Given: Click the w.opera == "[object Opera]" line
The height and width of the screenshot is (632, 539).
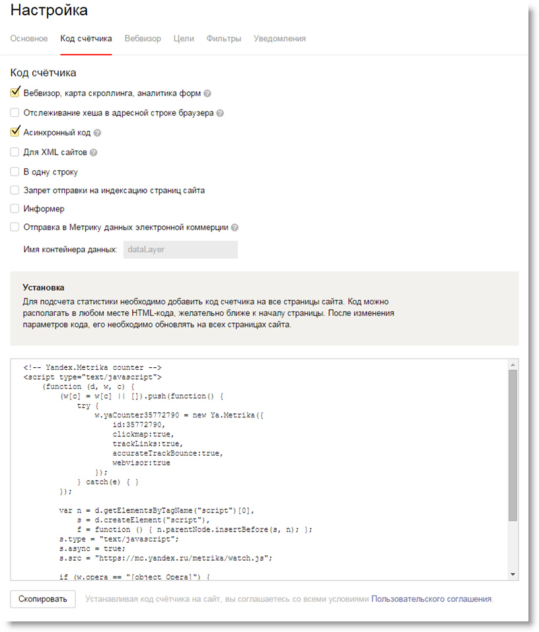Looking at the screenshot, I should [x=135, y=577].
